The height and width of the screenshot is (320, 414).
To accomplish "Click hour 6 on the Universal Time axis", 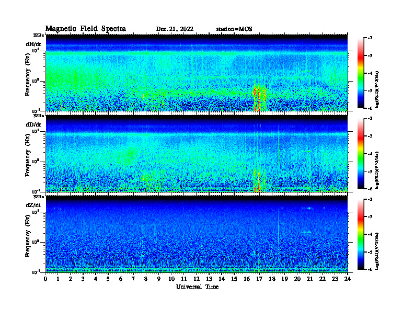I will (x=121, y=279).
